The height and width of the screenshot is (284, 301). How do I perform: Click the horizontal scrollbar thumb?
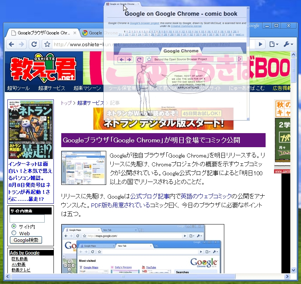123,277
